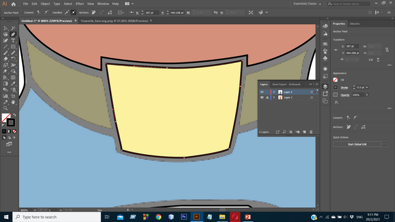Click the fx effects icon in Appearance
The image size is (395, 222).
(336, 102)
